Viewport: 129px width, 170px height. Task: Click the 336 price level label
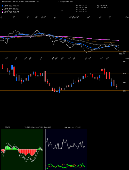click(124, 91)
